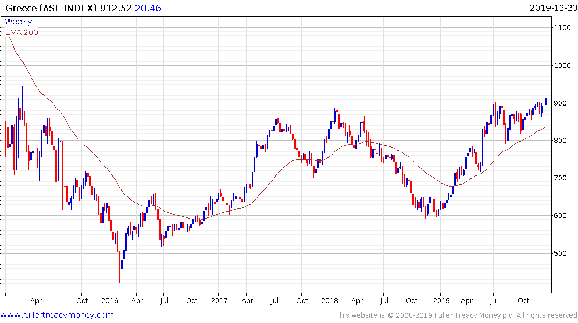This screenshot has height=323, width=578.
Task: Click the EMA 200 indicator label
Action: pos(22,32)
